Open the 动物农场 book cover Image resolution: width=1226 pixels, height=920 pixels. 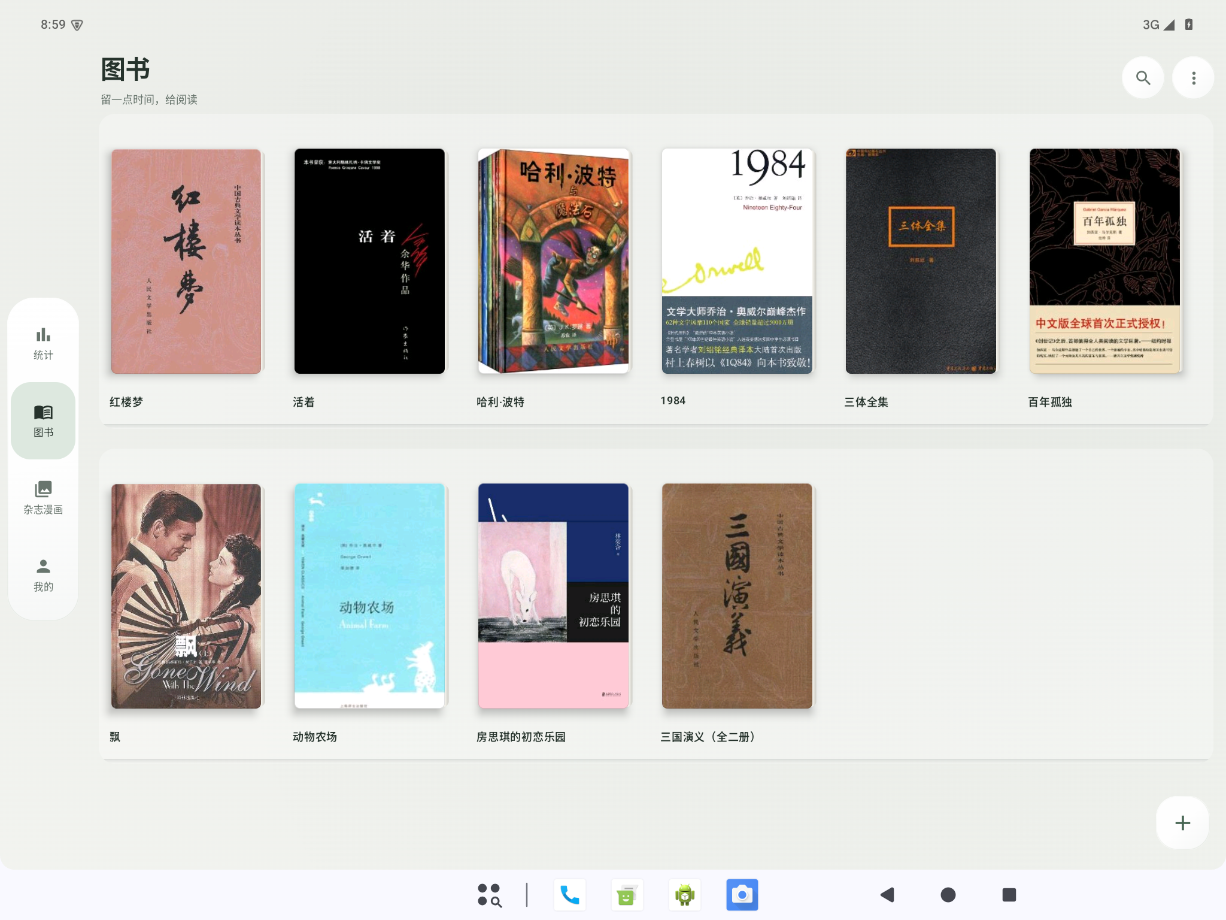[x=369, y=596]
